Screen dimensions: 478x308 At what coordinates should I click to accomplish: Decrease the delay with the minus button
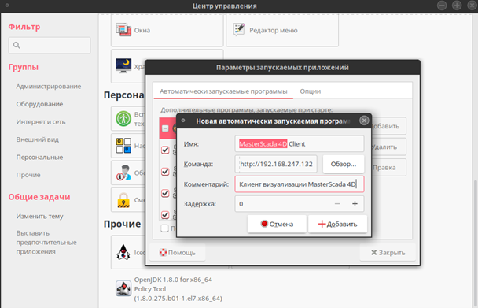coord(337,204)
